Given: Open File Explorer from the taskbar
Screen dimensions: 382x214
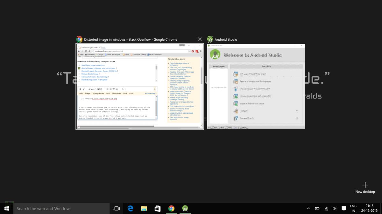Looking at the screenshot, I should pyautogui.click(x=144, y=209).
